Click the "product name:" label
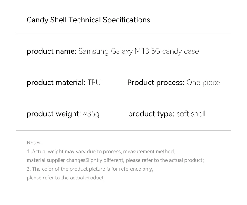 51,51
